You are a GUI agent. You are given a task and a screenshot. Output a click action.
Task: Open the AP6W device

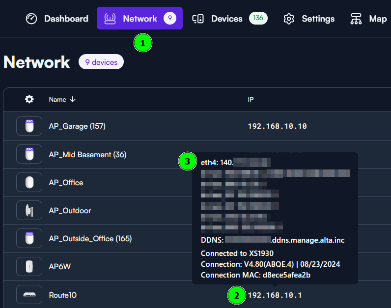coord(59,267)
